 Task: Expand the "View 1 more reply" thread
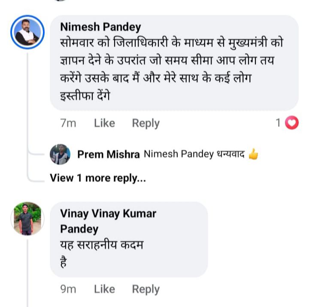98,178
